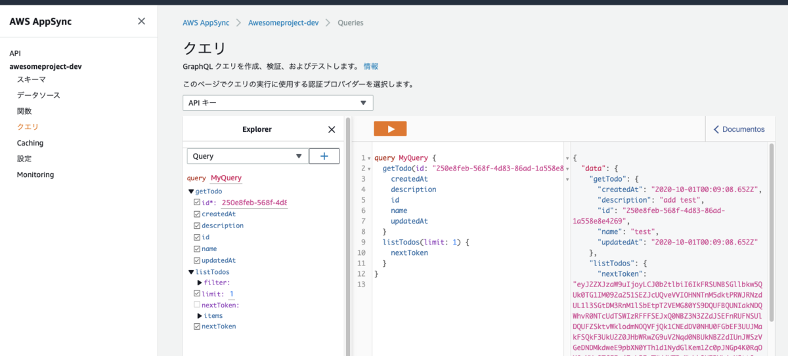Open 関数 in the sidebar
This screenshot has width=788, height=356.
click(24, 111)
